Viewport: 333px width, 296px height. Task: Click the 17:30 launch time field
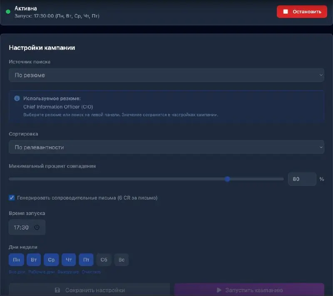click(x=22, y=227)
